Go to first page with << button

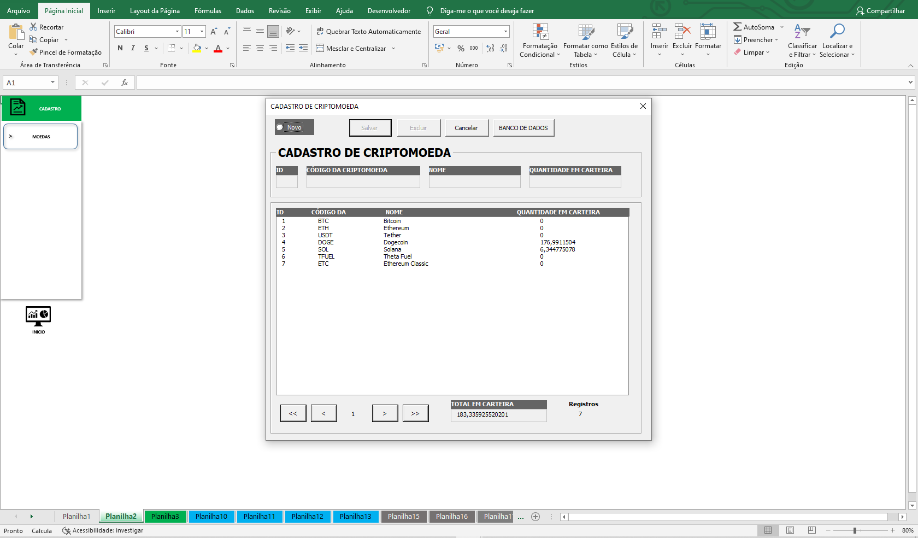tap(293, 413)
